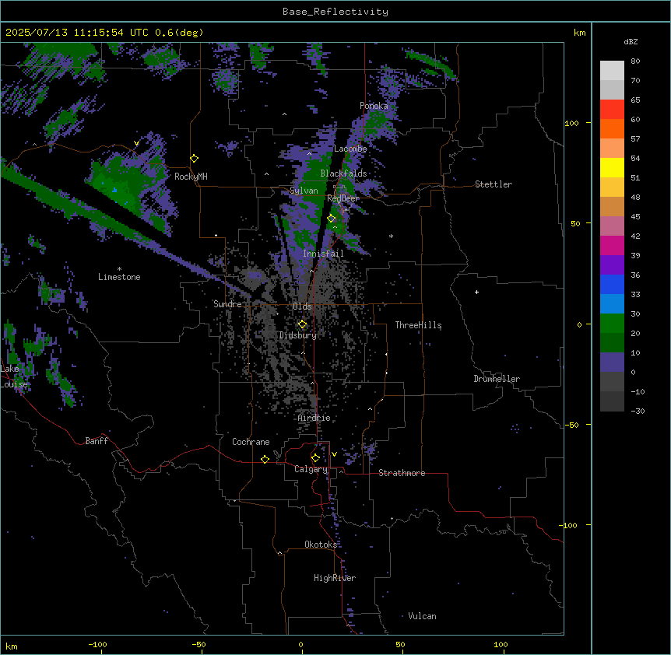This screenshot has width=671, height=655.
Task: Select the Drumheller label
Action: (497, 379)
